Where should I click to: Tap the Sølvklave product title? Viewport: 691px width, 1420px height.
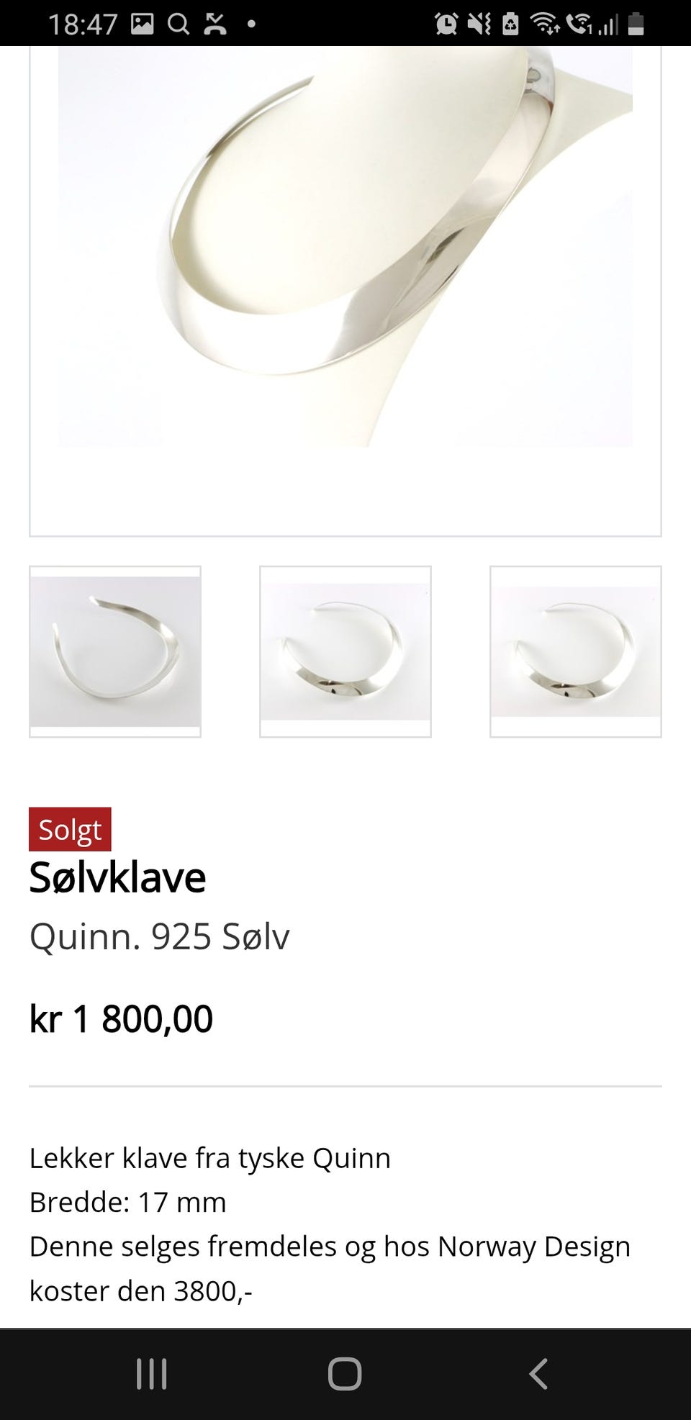tap(117, 877)
